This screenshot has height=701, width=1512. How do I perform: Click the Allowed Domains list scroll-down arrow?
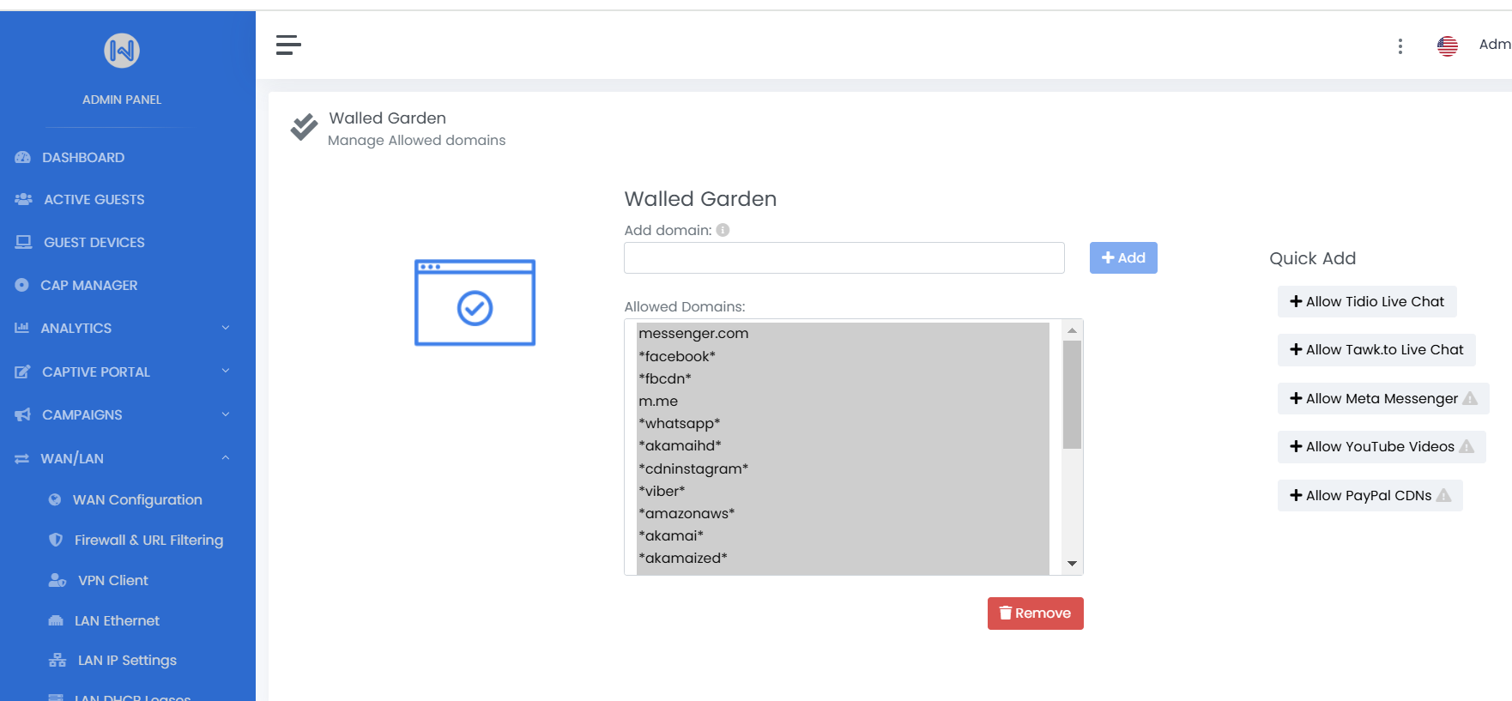[1072, 564]
